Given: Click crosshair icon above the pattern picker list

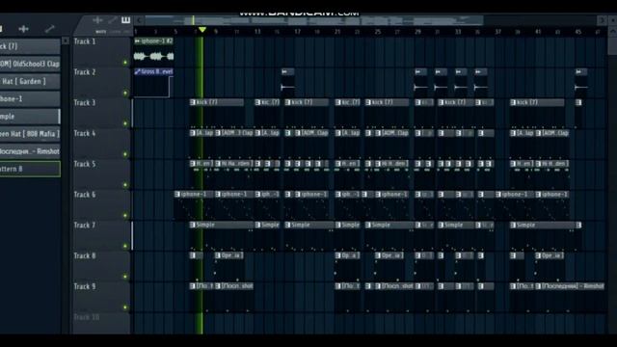Looking at the screenshot, I should pos(23,29).
